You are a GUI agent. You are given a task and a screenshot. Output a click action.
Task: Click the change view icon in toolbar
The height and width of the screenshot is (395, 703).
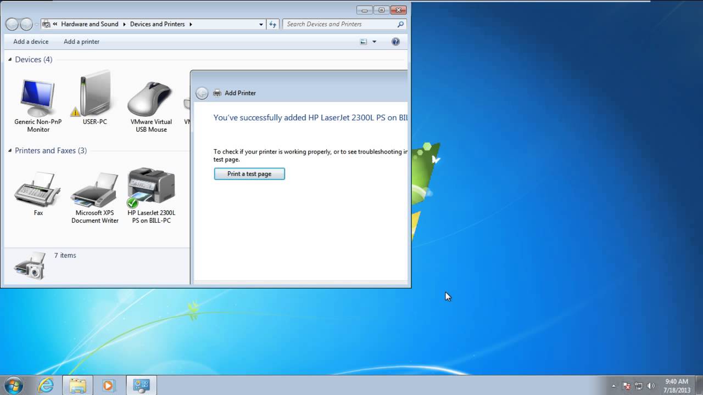pyautogui.click(x=364, y=42)
